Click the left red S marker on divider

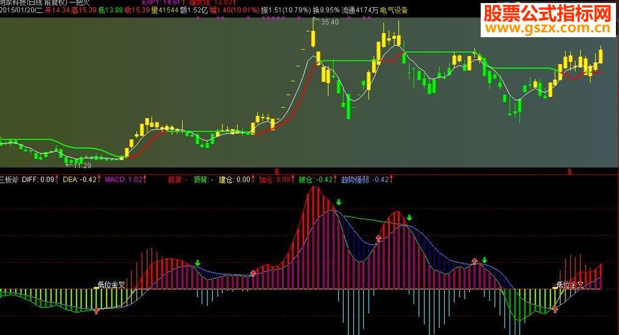[277, 172]
